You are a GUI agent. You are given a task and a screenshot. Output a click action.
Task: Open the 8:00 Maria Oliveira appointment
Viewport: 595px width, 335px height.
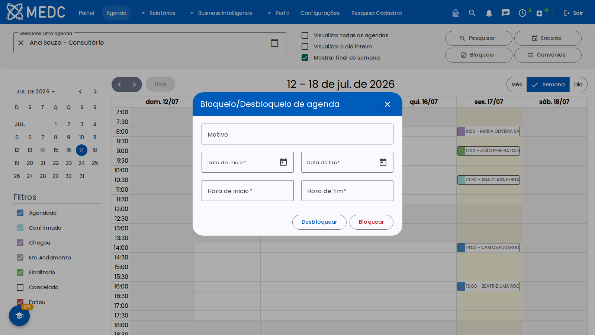489,131
